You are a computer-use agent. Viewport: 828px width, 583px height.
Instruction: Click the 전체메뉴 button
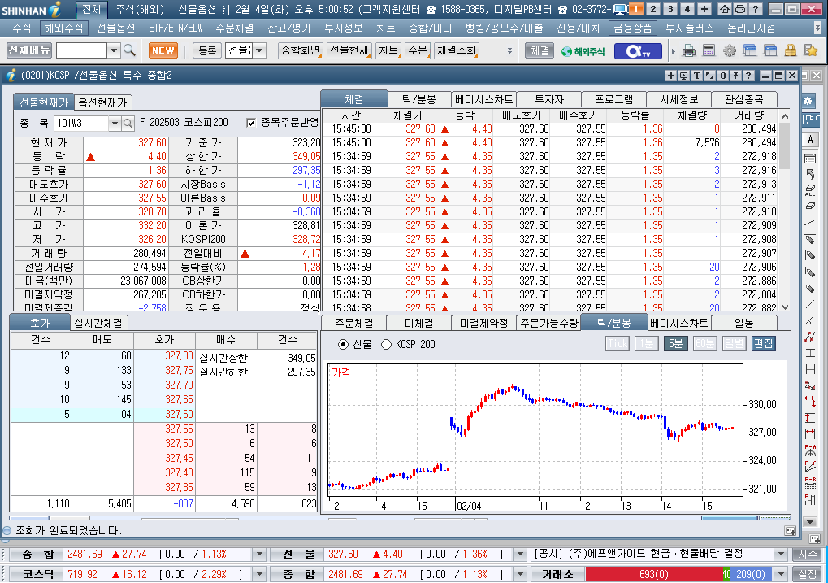(29, 50)
